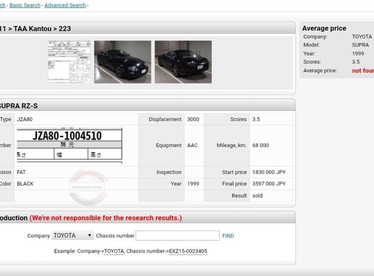Click the Average price heading
This screenshot has height=276, width=374.
[x=324, y=28]
